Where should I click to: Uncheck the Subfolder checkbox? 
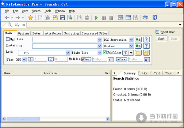pyautogui.click(x=105, y=52)
